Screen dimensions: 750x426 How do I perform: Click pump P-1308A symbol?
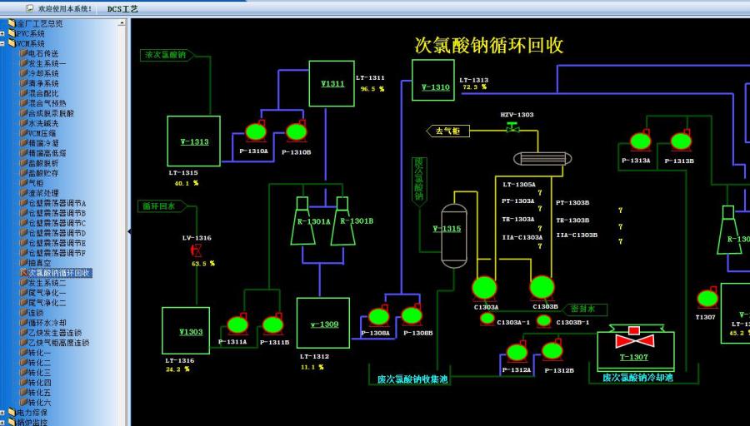point(378,317)
